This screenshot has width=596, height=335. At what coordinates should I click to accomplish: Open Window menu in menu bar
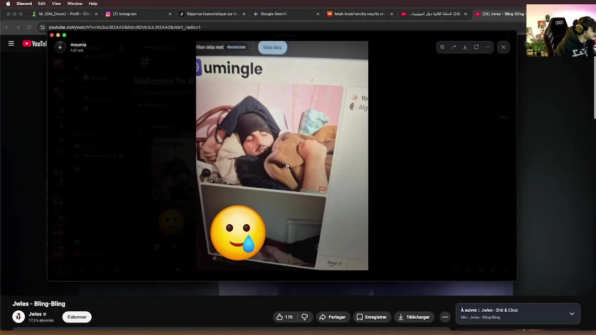pos(74,4)
